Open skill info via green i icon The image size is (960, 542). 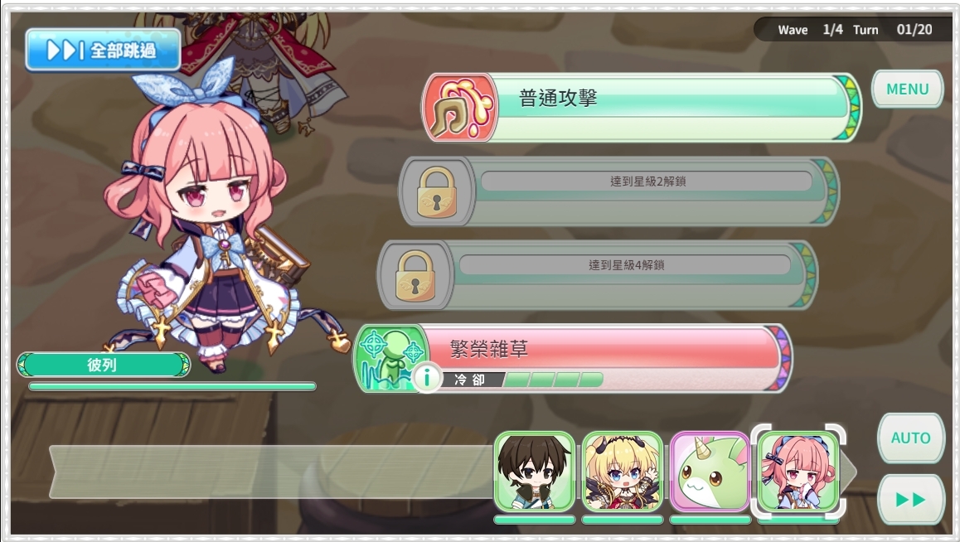click(427, 377)
